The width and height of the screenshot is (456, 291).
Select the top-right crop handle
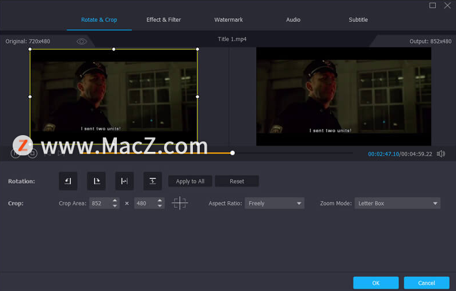197,49
